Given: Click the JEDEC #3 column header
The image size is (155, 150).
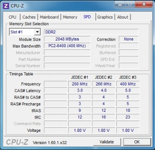Looking at the screenshot, I should [128, 77].
